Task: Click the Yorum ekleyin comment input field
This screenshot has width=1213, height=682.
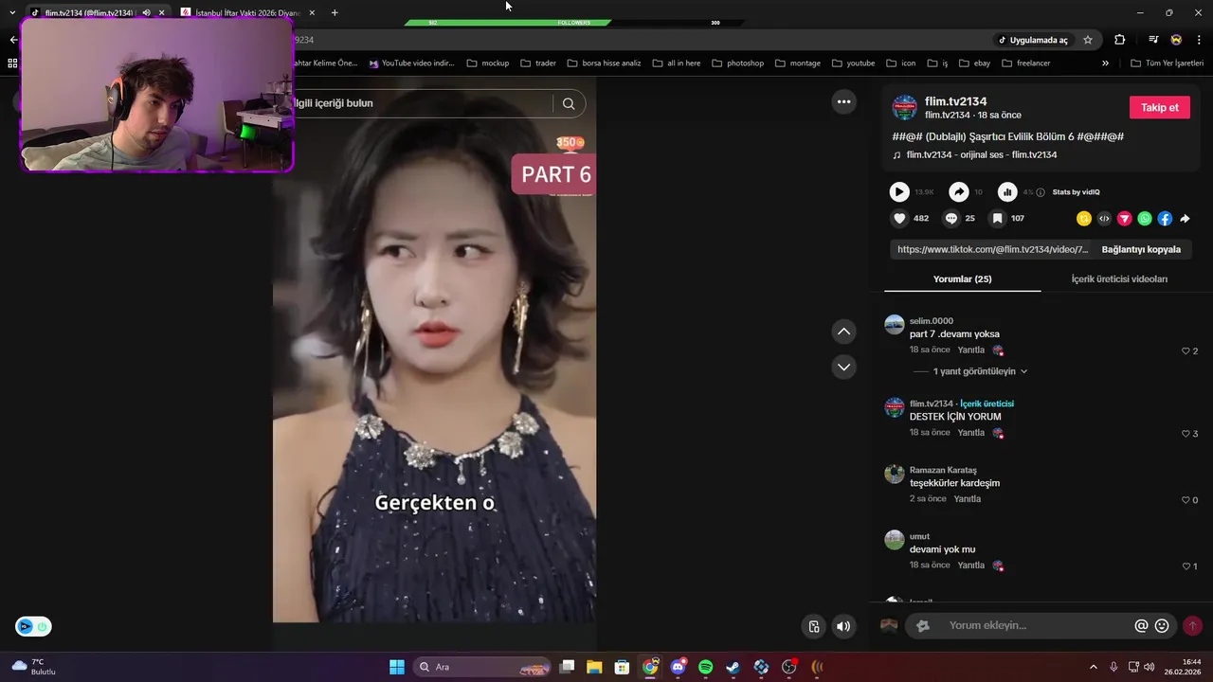Action: 1040,625
